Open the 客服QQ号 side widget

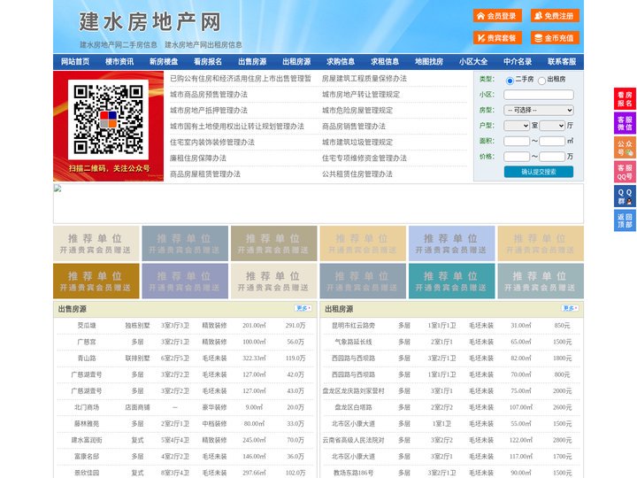(625, 172)
